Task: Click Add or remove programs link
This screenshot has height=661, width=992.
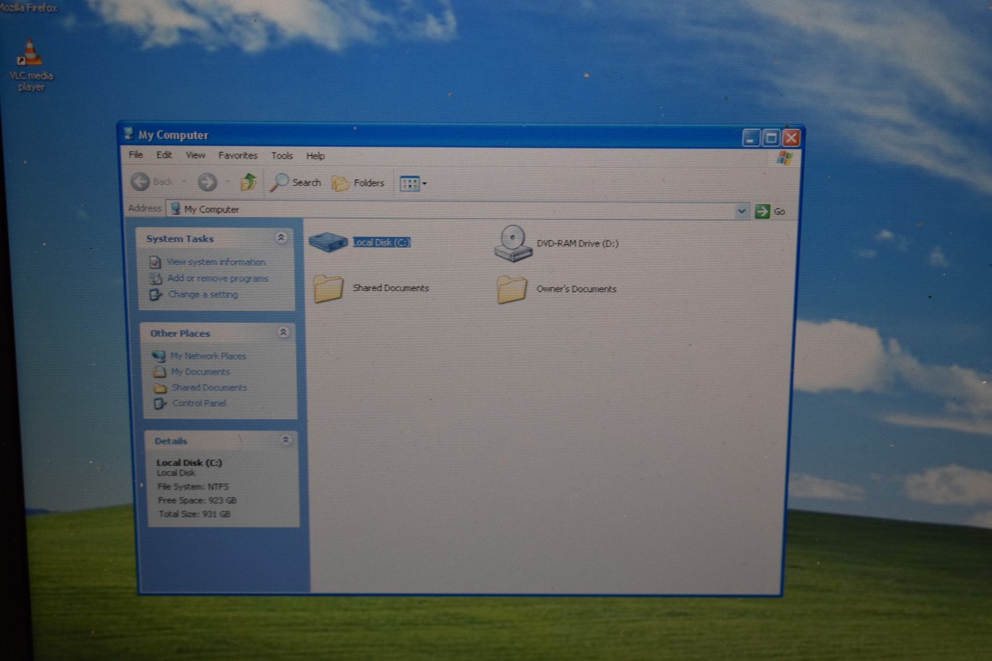Action: pyautogui.click(x=218, y=278)
